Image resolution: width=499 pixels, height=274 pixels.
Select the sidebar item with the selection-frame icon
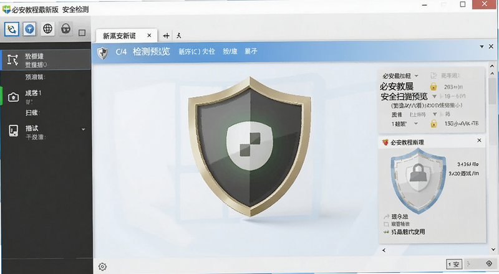tap(46, 60)
